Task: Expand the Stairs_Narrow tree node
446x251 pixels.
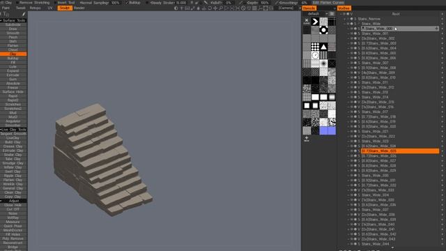Action: 345,19
